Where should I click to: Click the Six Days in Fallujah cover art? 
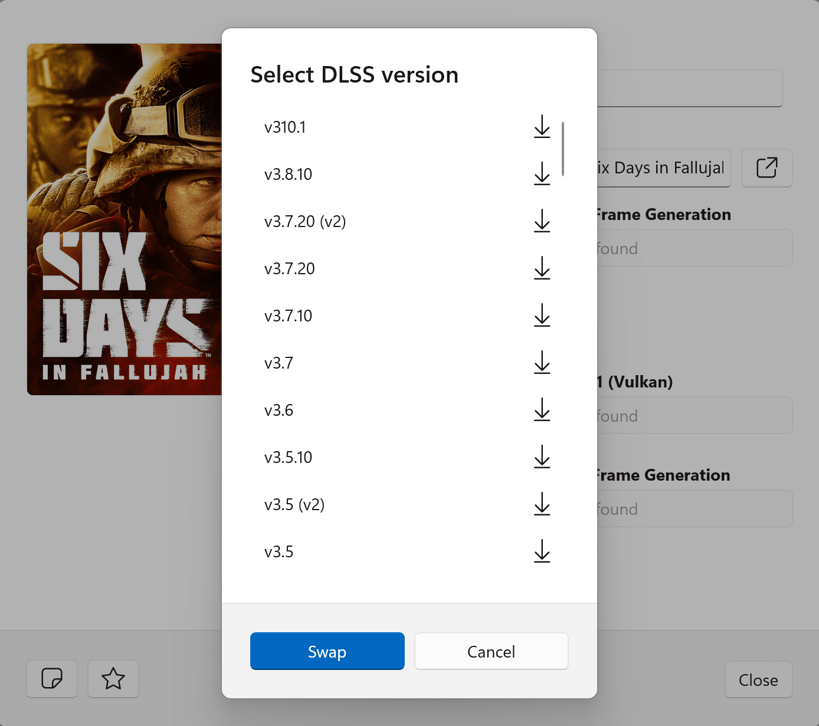click(124, 219)
